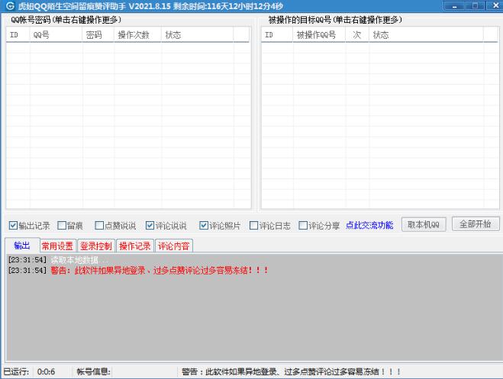Click the status bar warning message

tap(292, 371)
